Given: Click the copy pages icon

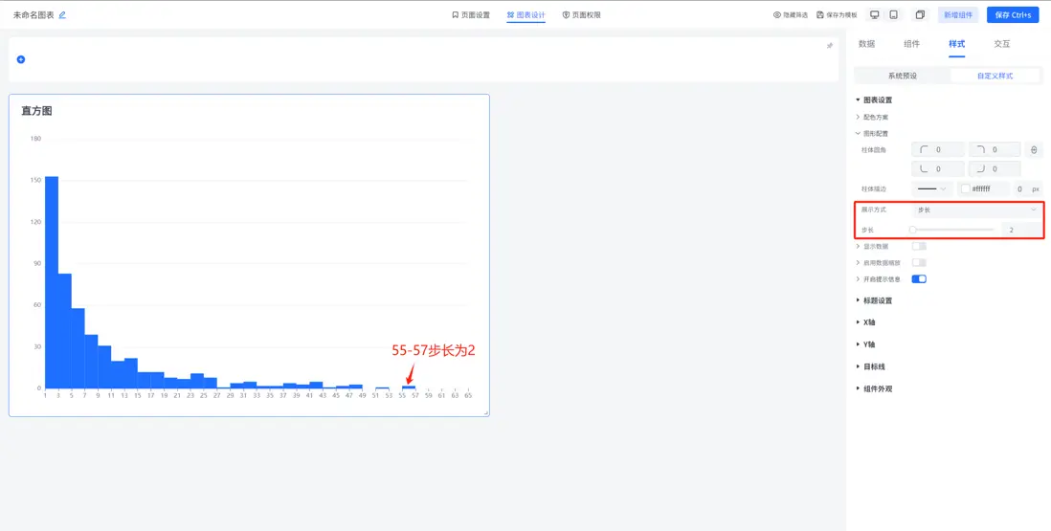Looking at the screenshot, I should click(x=920, y=15).
